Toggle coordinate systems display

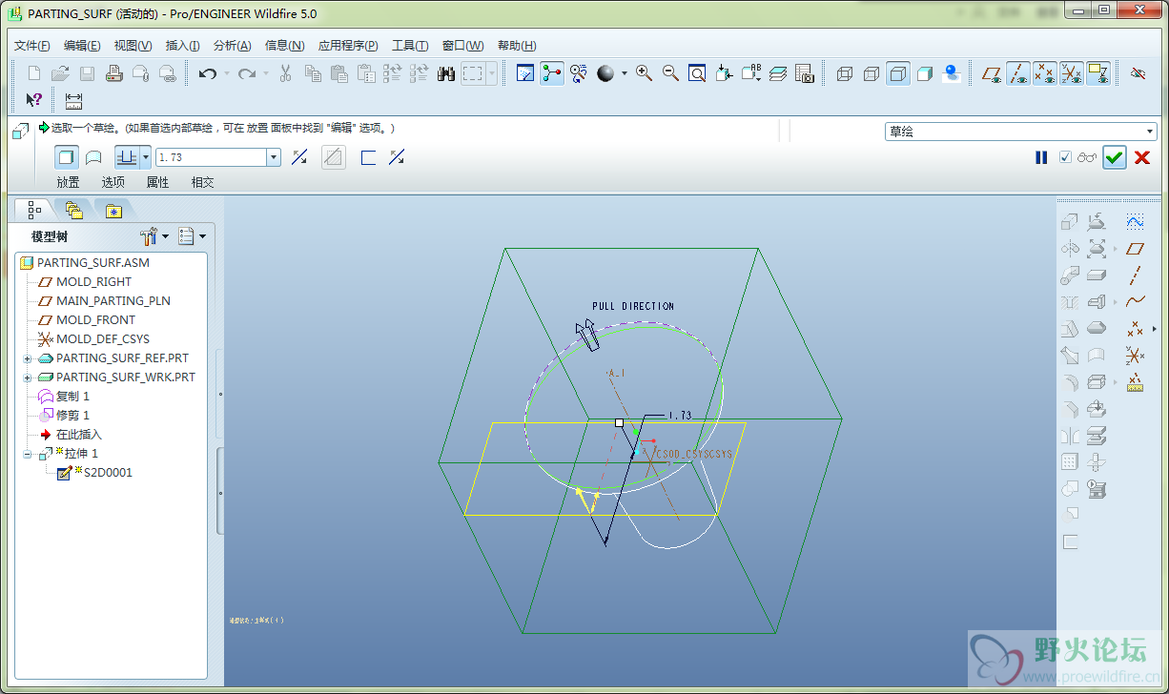pyautogui.click(x=1072, y=73)
